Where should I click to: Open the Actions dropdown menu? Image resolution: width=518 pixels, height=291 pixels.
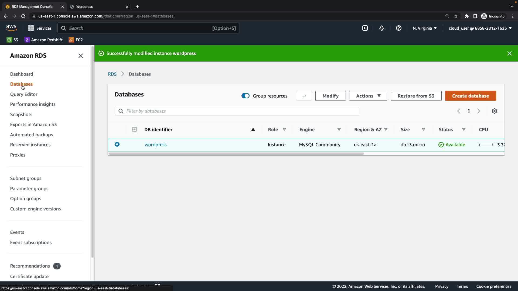[368, 96]
